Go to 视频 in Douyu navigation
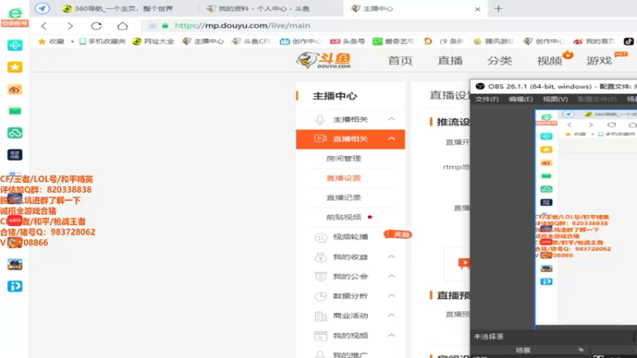This screenshot has width=637, height=358. coord(549,60)
